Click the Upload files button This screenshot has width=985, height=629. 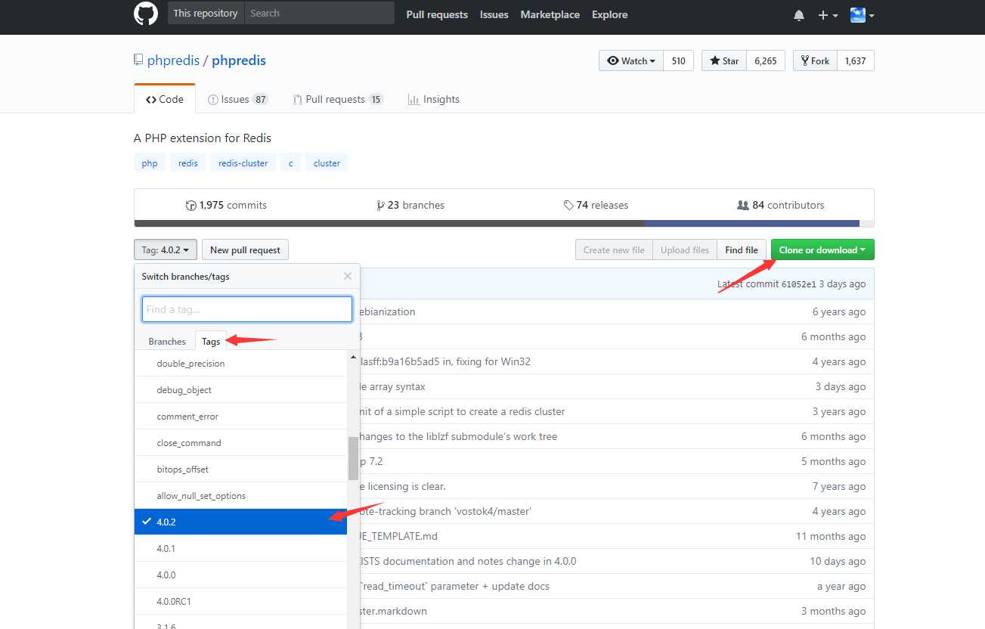point(685,250)
